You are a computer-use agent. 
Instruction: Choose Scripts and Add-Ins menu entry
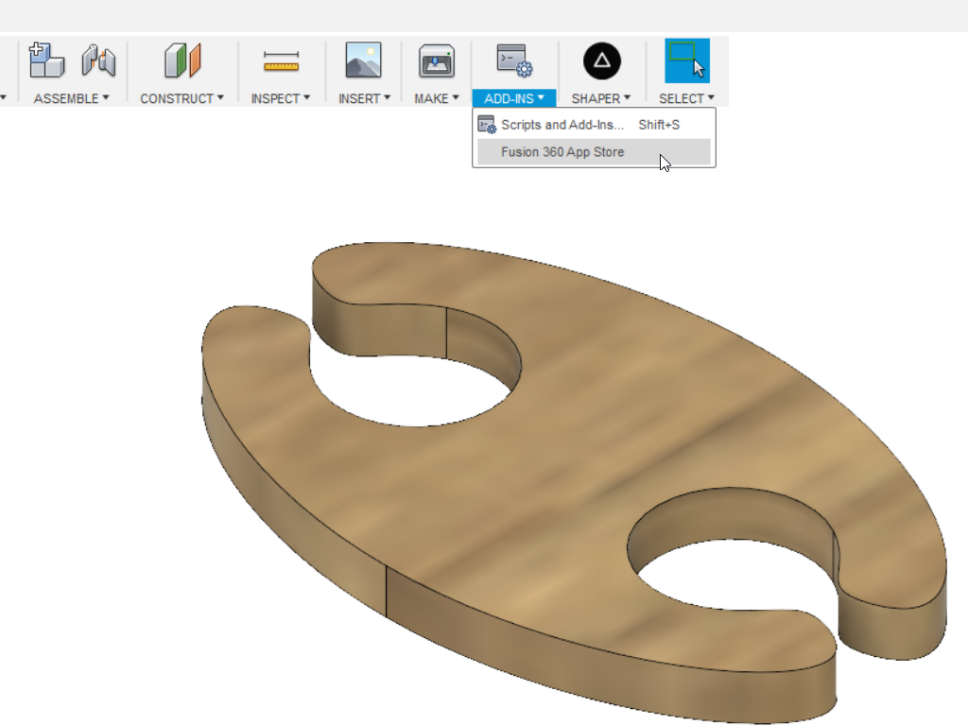[594, 125]
